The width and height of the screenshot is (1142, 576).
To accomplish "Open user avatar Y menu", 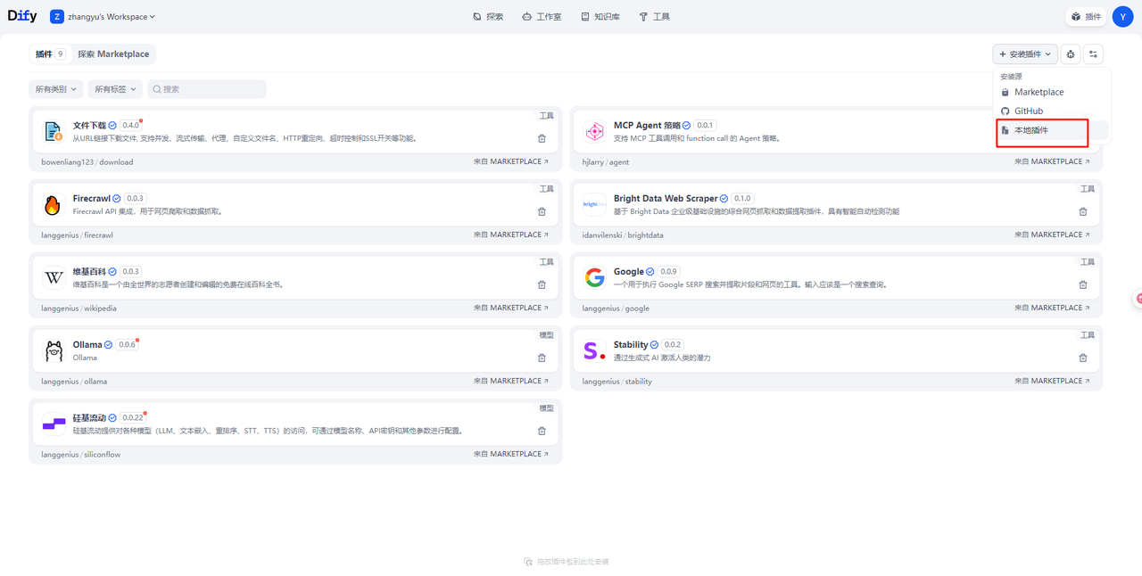I will (1121, 17).
